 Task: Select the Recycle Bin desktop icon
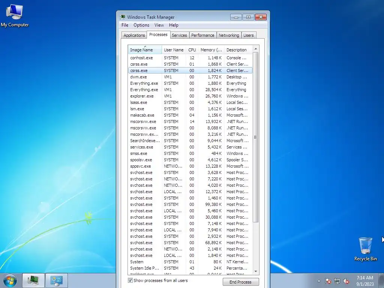[365, 249]
